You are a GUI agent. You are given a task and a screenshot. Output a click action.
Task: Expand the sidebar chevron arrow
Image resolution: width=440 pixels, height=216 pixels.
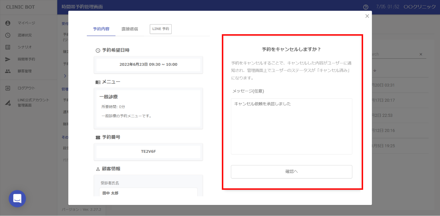point(65,76)
